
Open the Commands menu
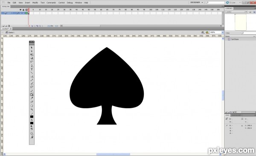click(51, 3)
